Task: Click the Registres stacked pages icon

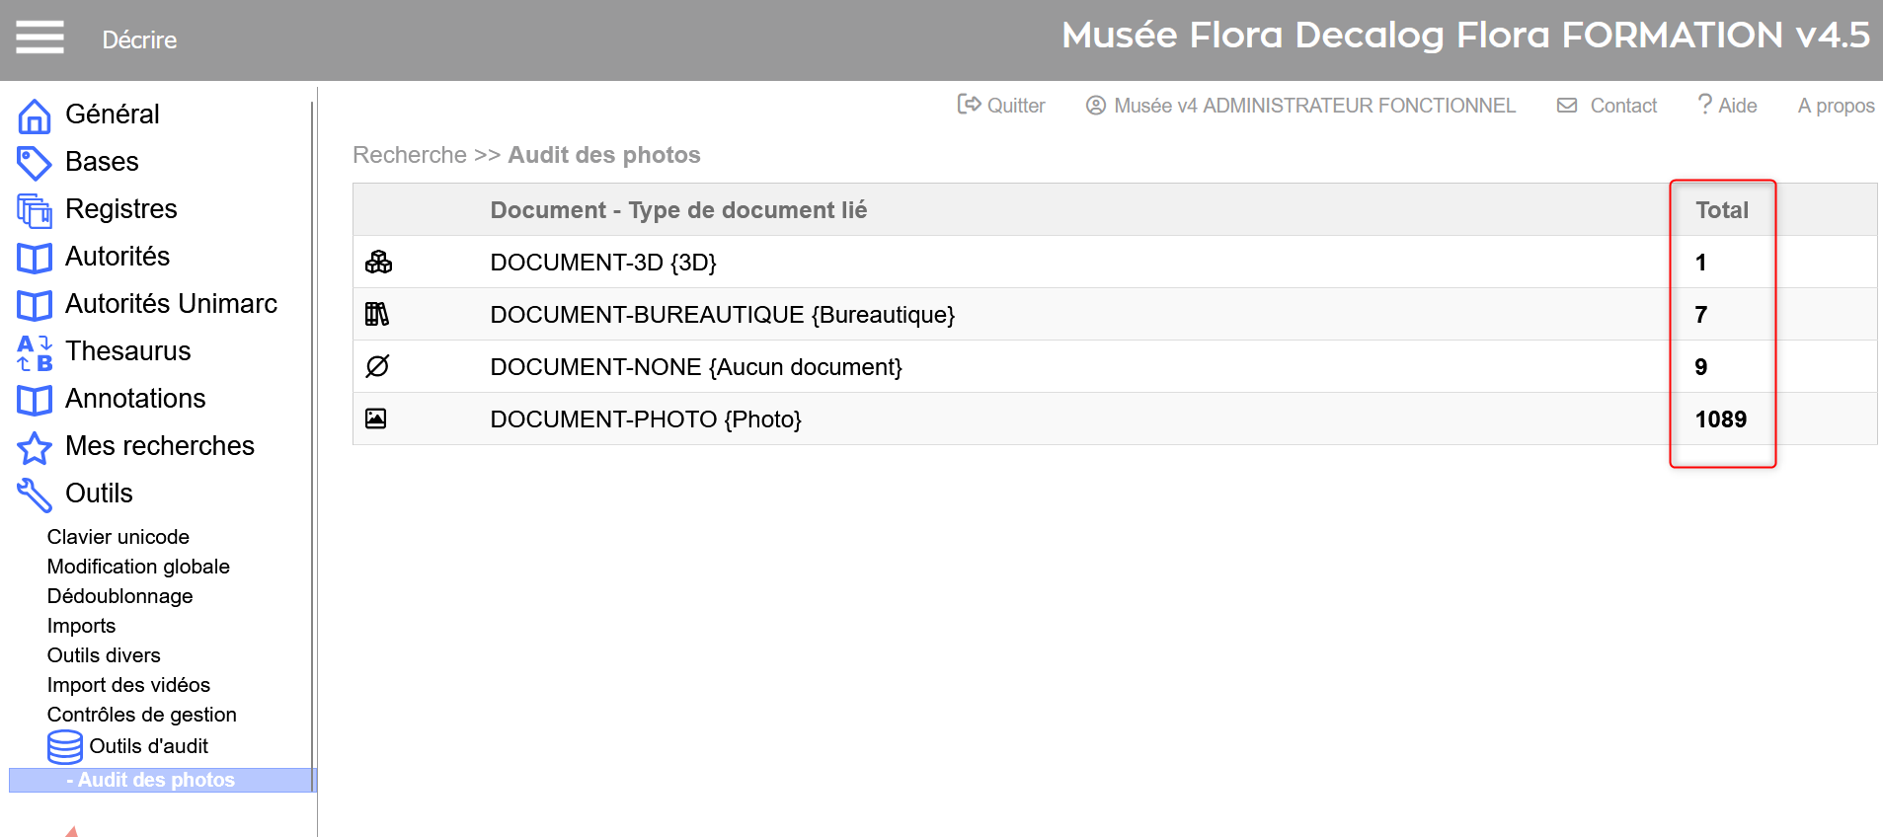Action: [35, 210]
